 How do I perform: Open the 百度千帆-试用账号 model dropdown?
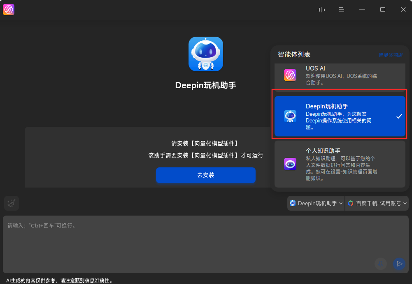click(376, 203)
